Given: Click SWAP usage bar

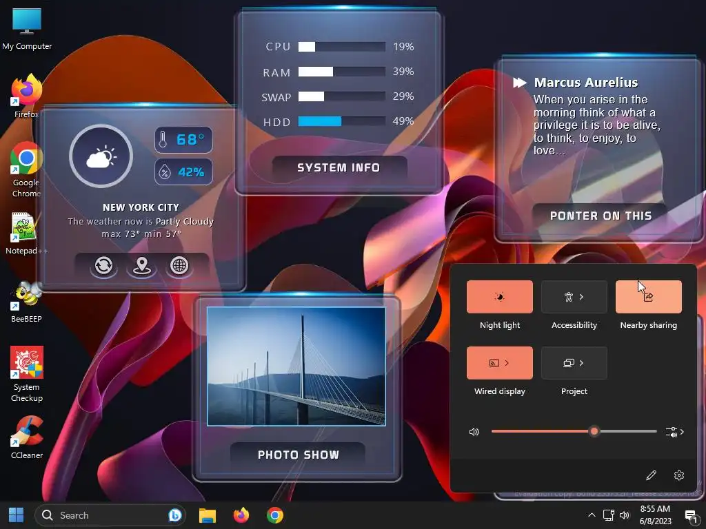Looking at the screenshot, I should (x=342, y=96).
